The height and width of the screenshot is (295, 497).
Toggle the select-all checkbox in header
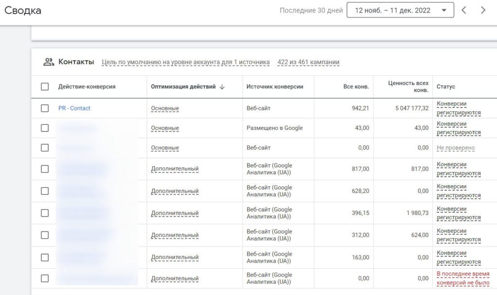[x=45, y=87]
